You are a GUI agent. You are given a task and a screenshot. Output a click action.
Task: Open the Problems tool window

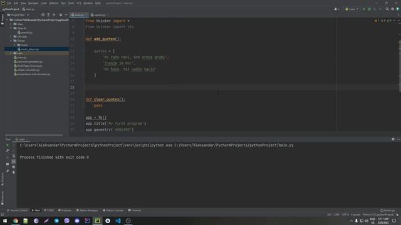[x=65, y=211]
